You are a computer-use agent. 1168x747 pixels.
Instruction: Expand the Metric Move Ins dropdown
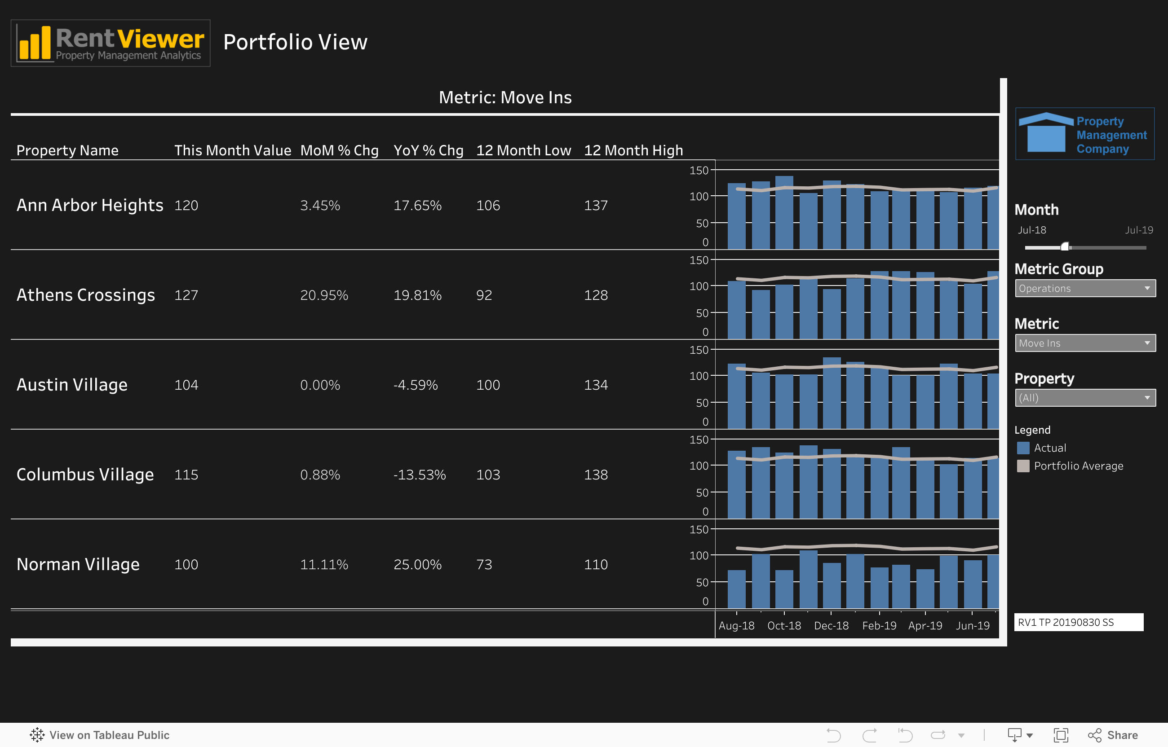point(1085,343)
